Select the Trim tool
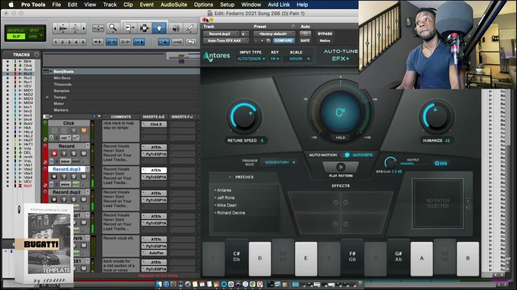517x290 pixels. click(129, 28)
